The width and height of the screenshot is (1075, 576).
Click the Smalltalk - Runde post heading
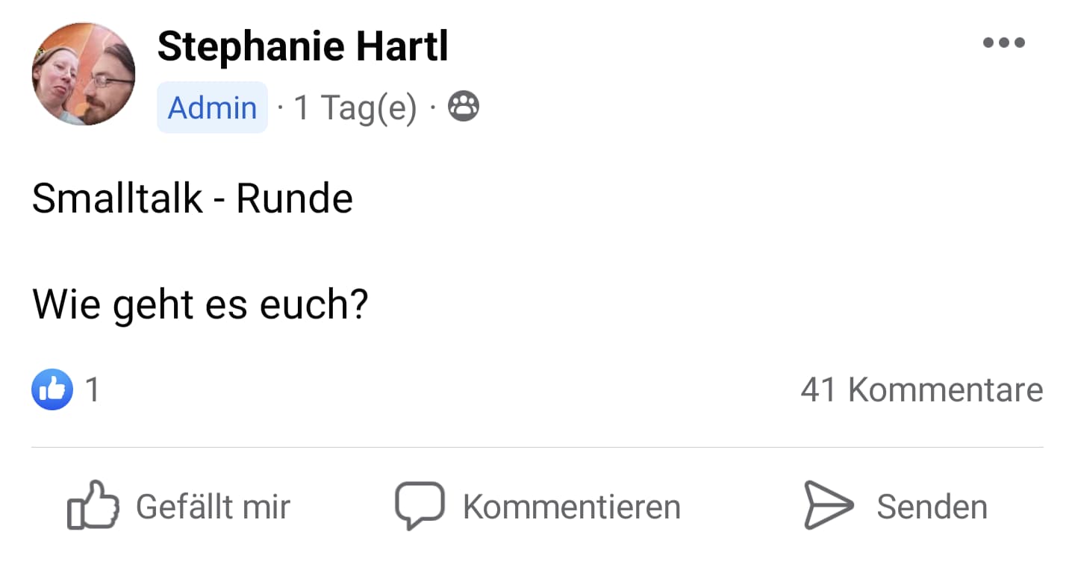click(x=192, y=198)
